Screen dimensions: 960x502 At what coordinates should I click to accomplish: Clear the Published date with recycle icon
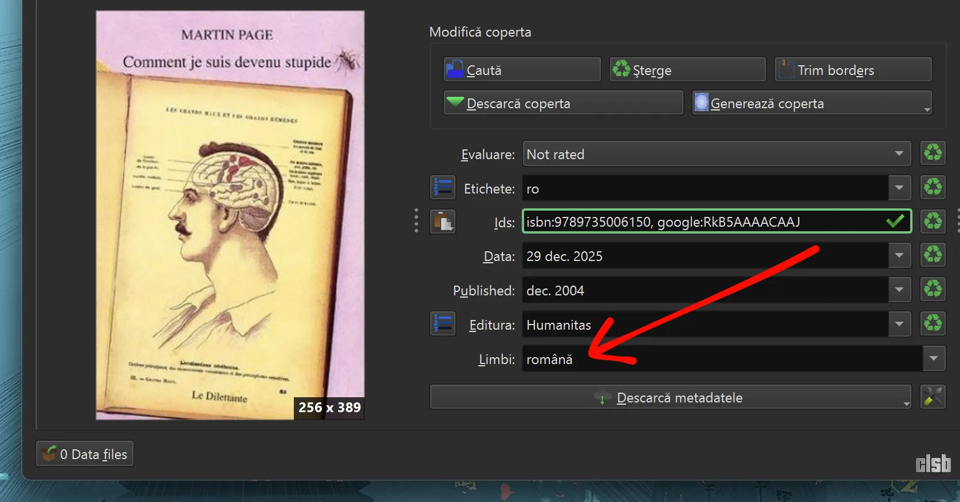click(933, 289)
